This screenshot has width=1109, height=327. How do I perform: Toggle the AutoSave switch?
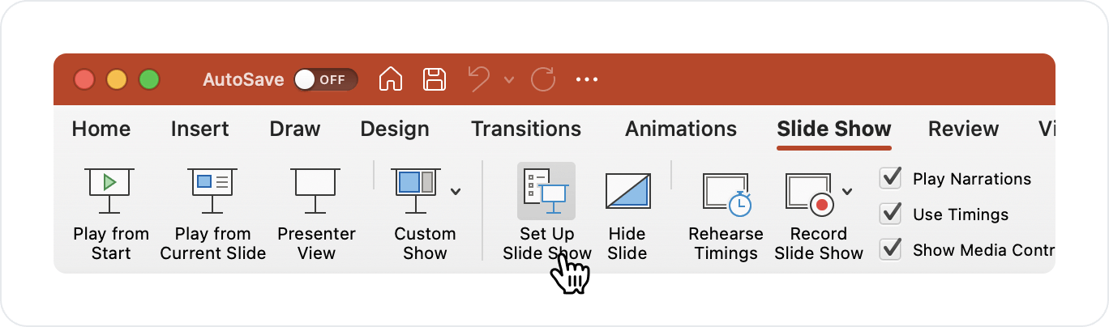coord(324,79)
